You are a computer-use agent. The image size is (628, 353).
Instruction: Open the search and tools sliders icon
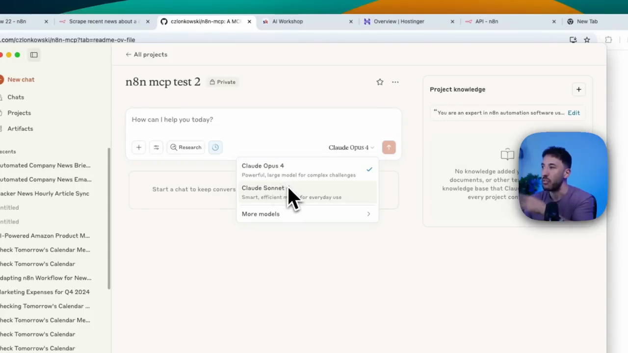click(x=157, y=147)
